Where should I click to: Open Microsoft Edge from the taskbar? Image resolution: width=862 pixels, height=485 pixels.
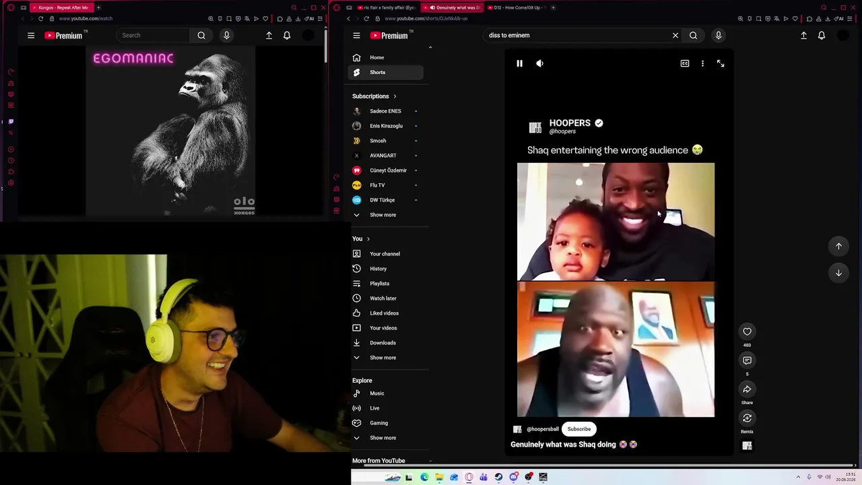[x=424, y=477]
